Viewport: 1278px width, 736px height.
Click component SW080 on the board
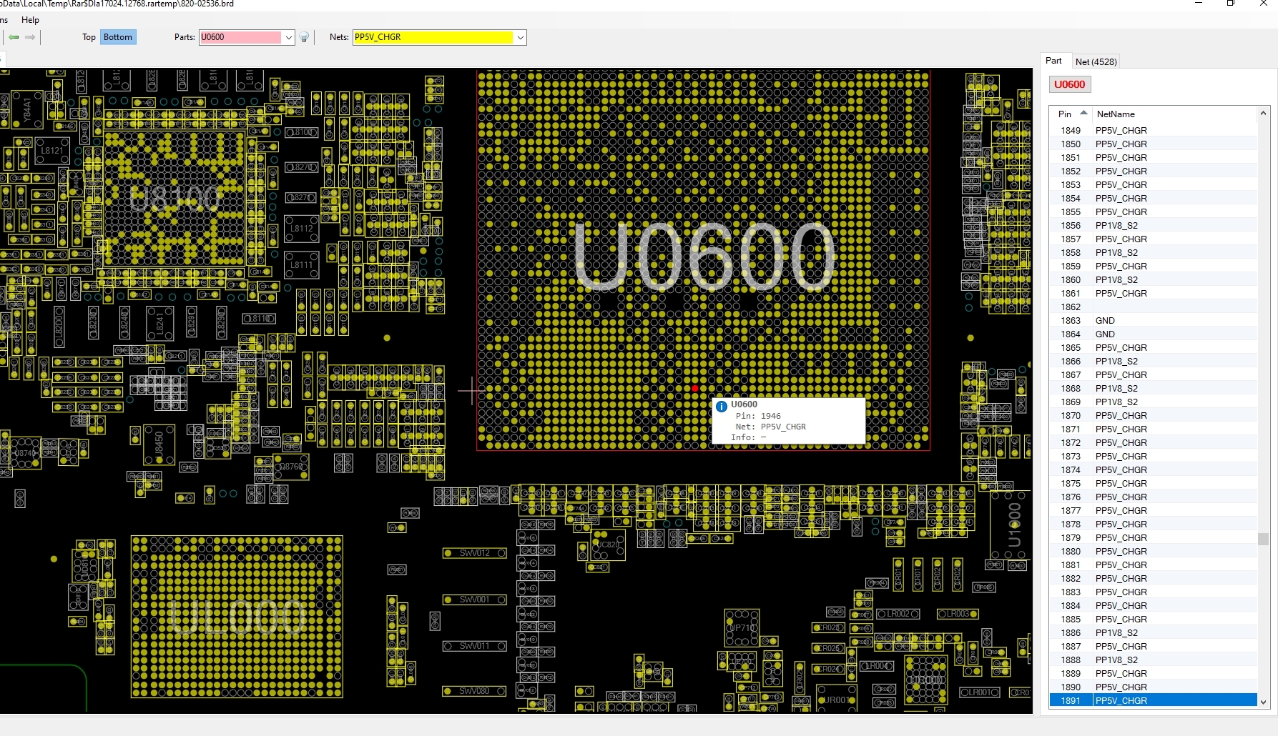(475, 691)
